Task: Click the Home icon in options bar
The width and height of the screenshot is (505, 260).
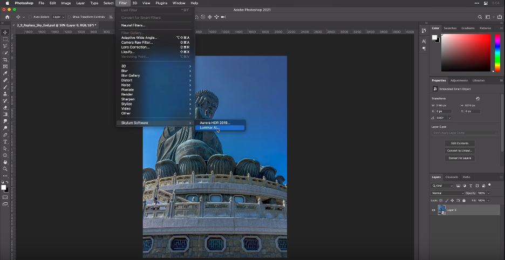Action: pyautogui.click(x=7, y=17)
